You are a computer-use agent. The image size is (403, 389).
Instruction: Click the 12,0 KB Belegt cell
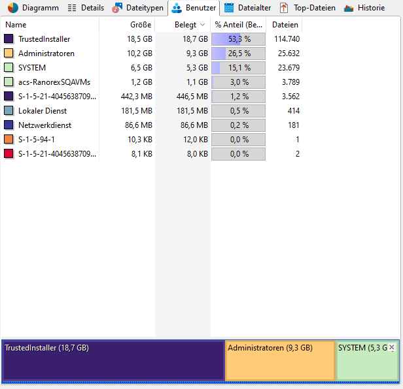coord(196,140)
